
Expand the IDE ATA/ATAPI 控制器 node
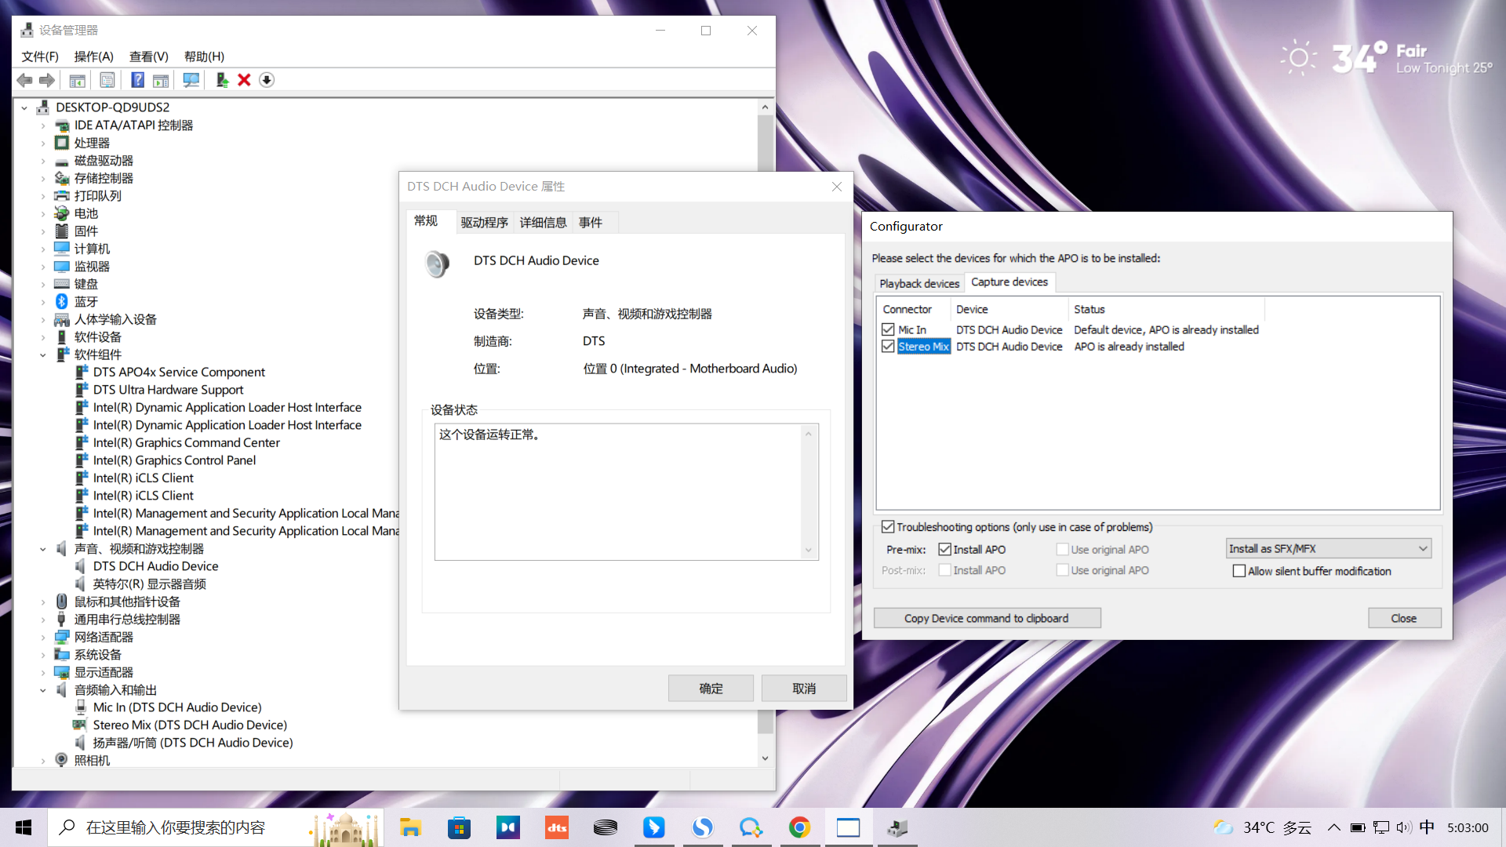click(x=43, y=125)
